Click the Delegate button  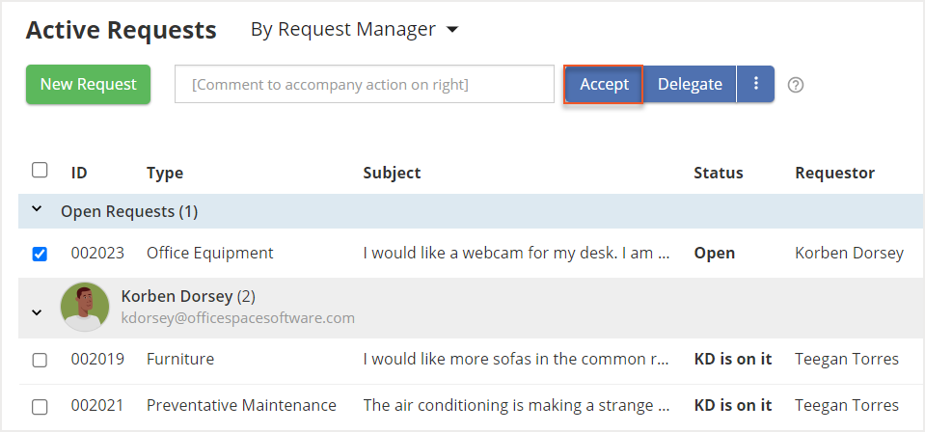pyautogui.click(x=690, y=84)
